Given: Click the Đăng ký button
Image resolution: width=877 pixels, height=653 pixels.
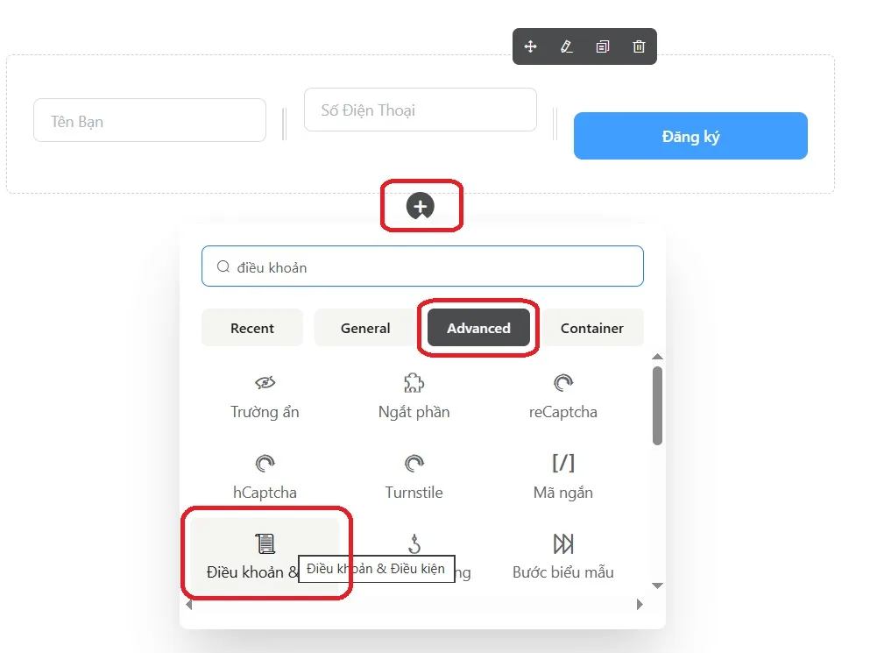Looking at the screenshot, I should [x=690, y=136].
